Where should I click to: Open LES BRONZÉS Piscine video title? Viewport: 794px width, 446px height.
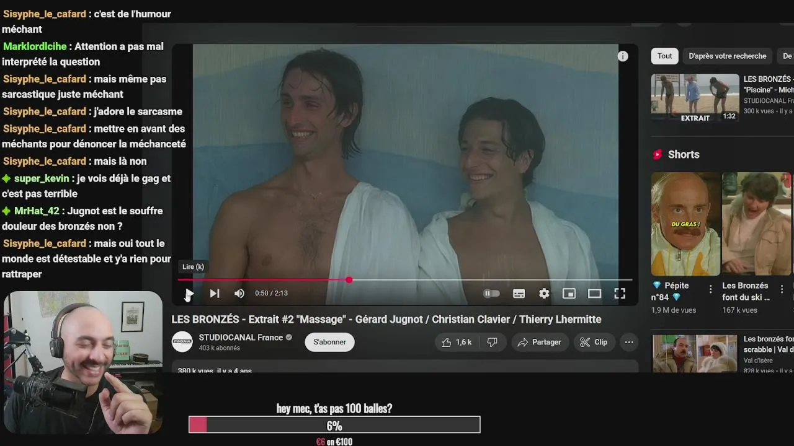769,84
